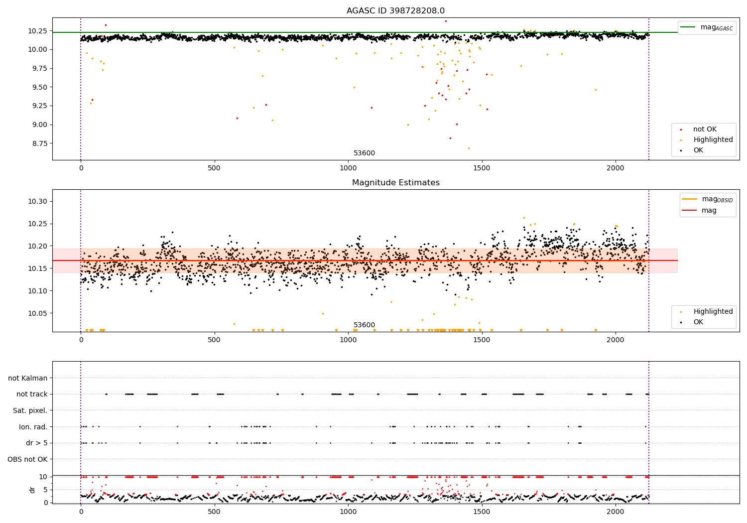Click the 'Magnitude Estimates' plot title
This screenshot has width=747, height=523.
click(x=395, y=183)
